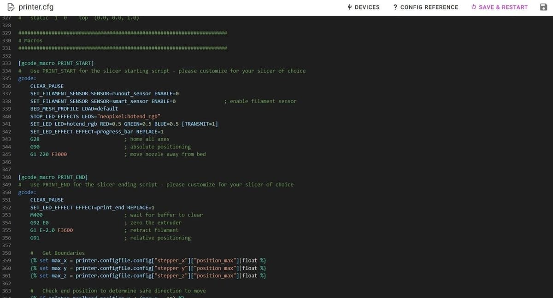553x298 pixels.
Task: Click the '# Macros' comment line
Action: 30,41
